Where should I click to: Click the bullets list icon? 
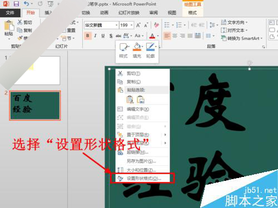pos(167,25)
